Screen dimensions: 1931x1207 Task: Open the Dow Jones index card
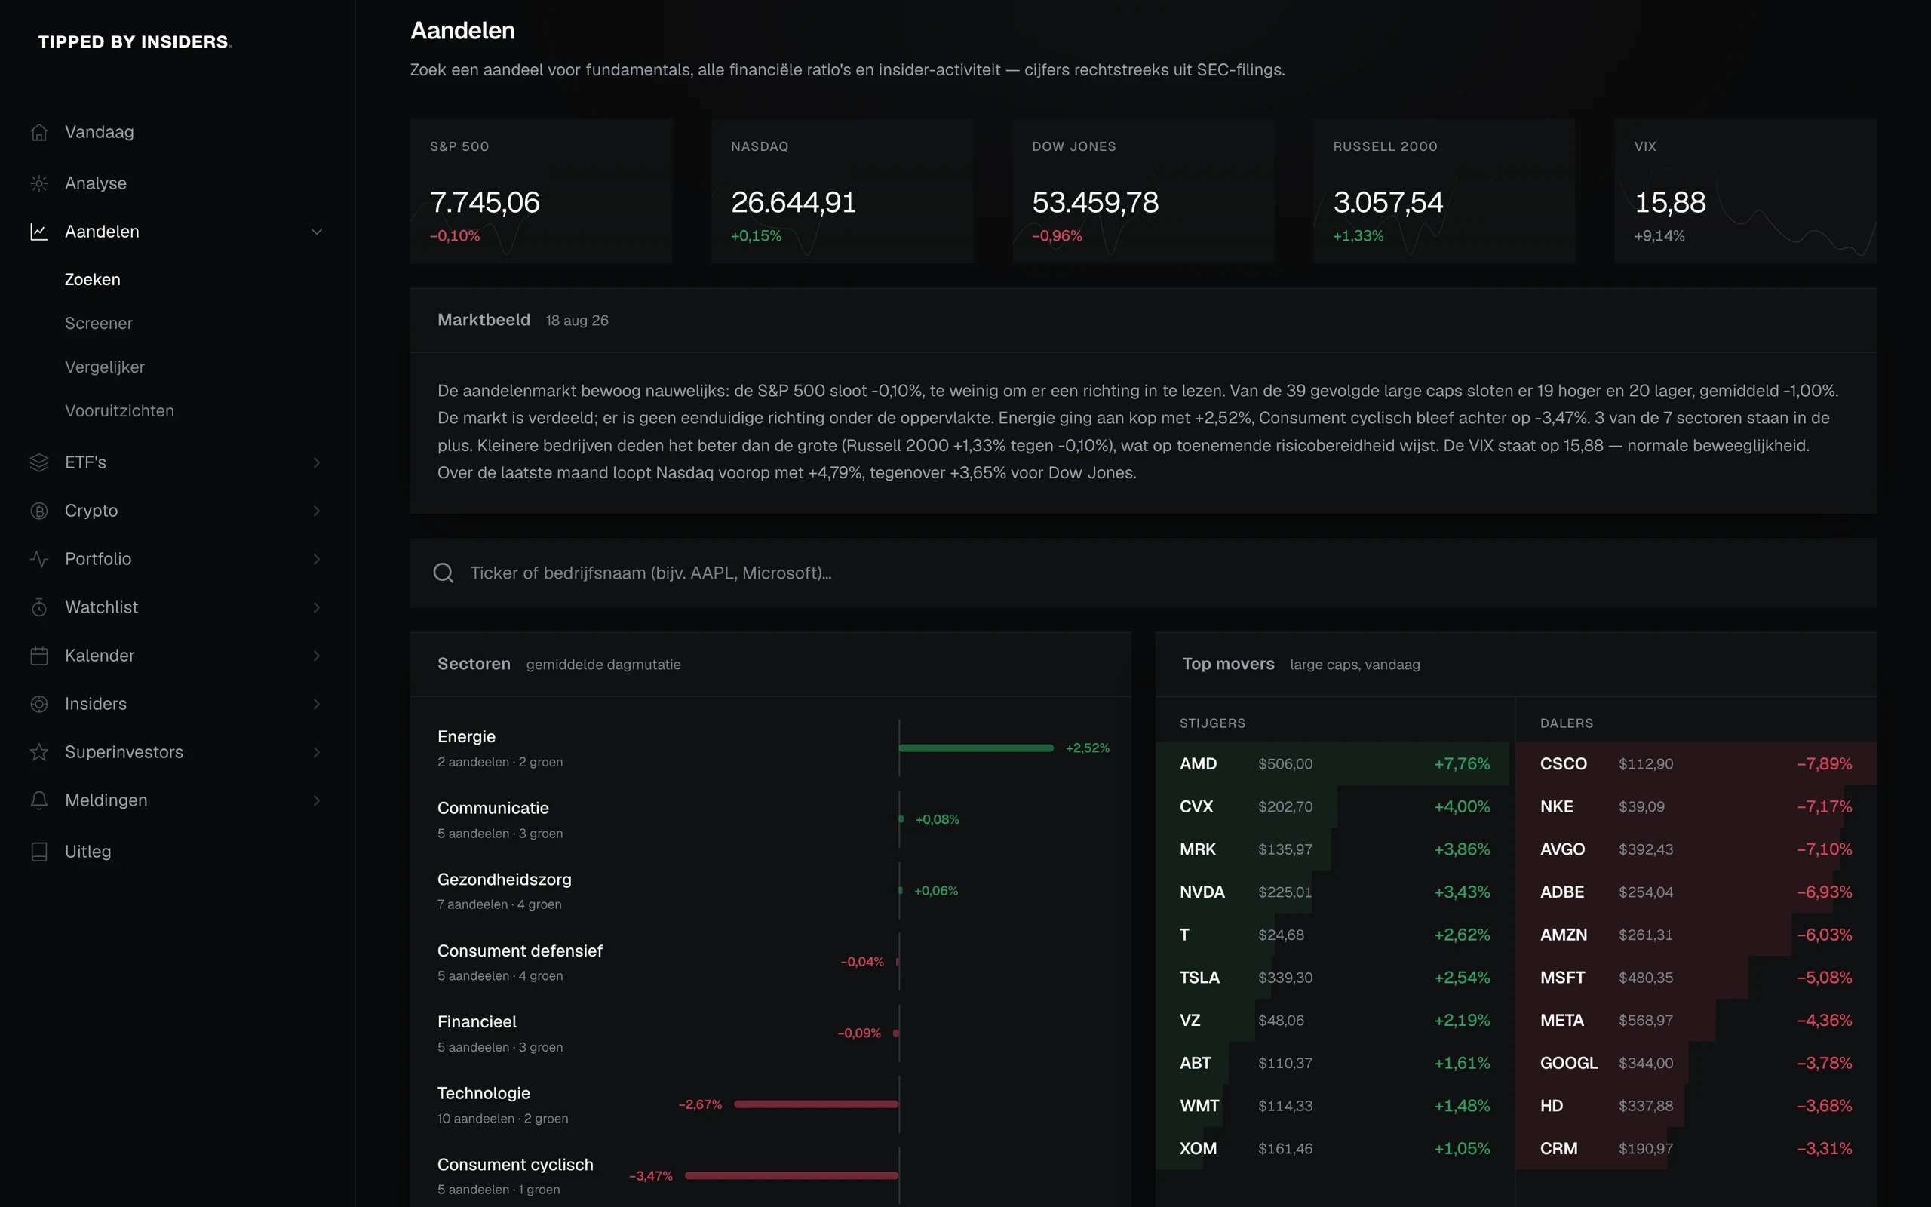click(1144, 192)
